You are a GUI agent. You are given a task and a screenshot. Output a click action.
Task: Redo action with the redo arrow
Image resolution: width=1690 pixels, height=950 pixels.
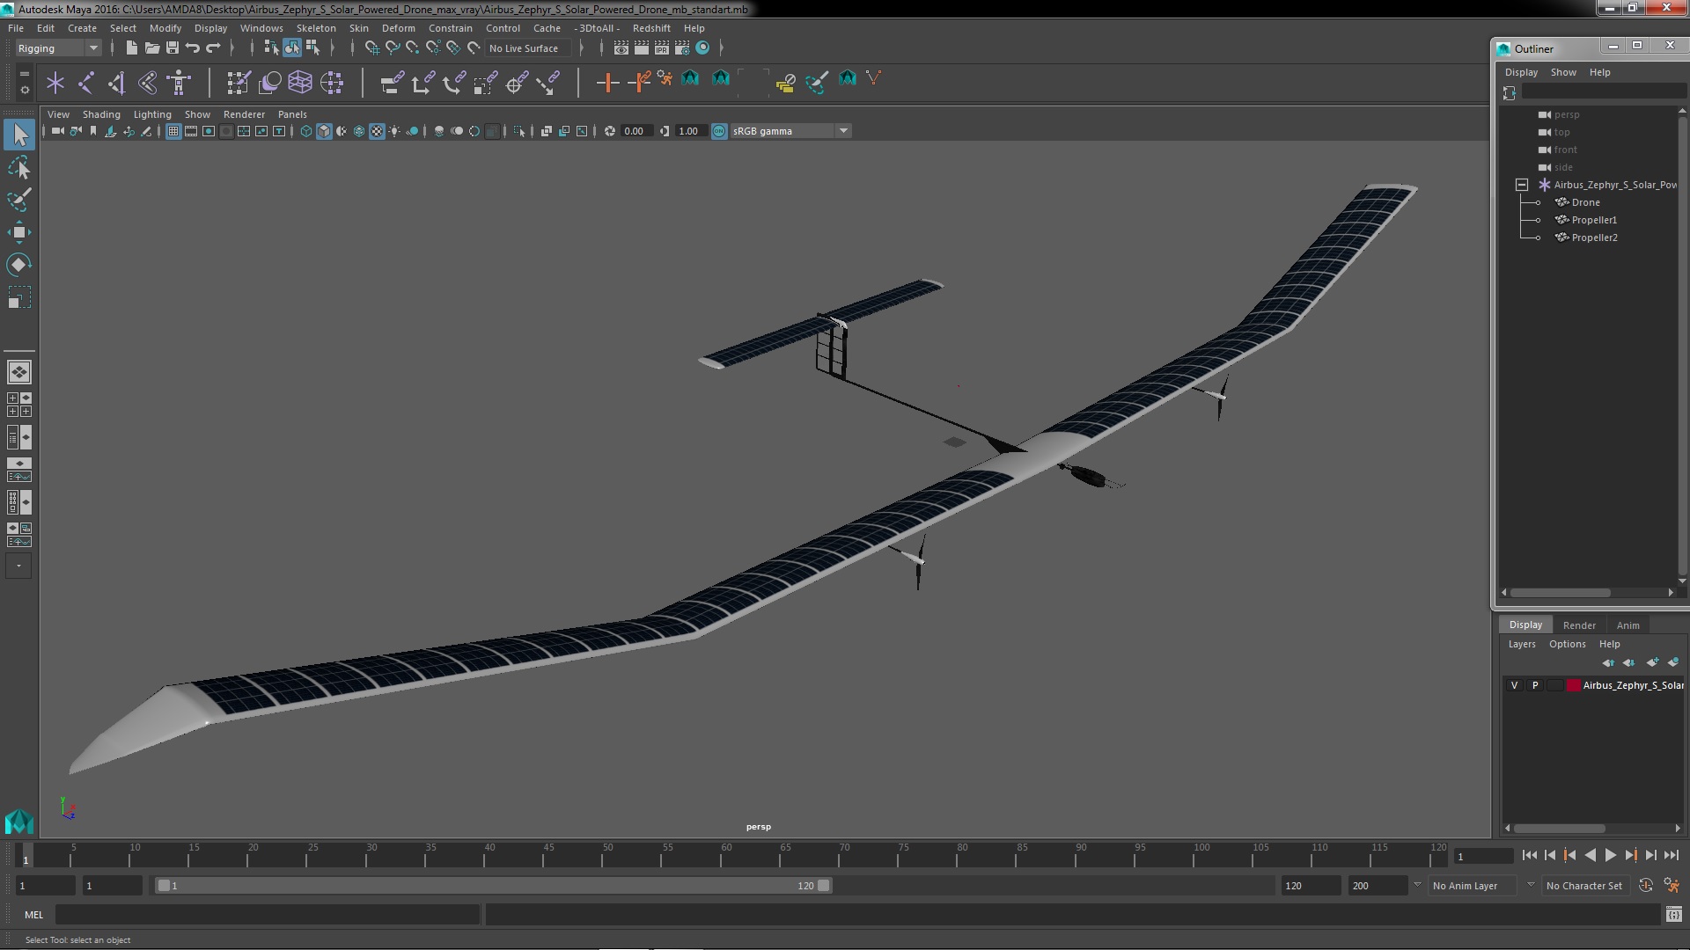coord(213,47)
